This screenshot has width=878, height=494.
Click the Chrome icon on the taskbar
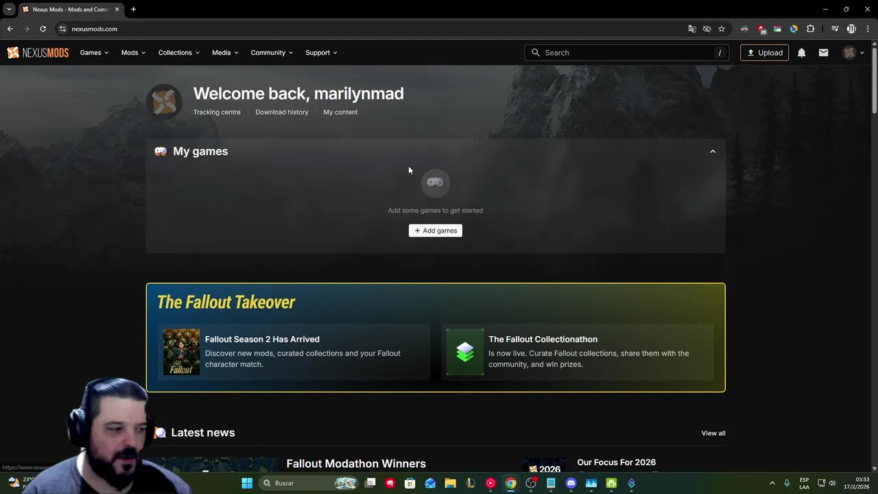[510, 483]
